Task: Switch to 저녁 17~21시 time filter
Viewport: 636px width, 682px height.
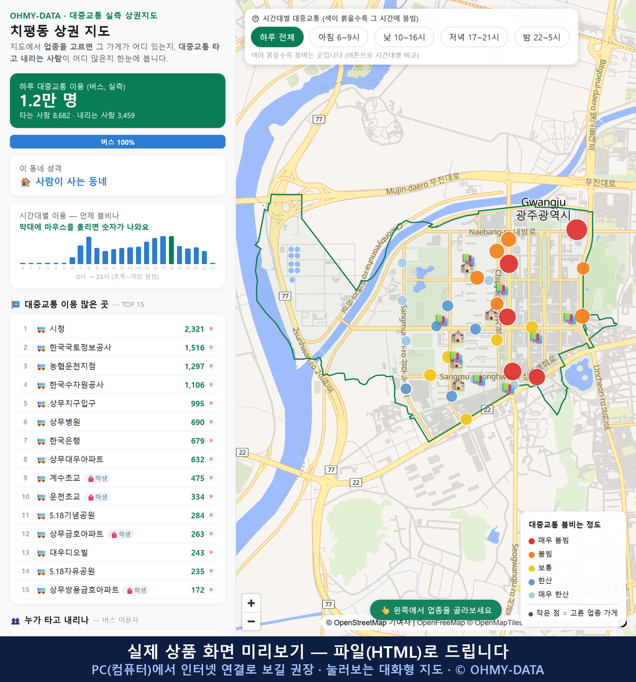Action: (474, 37)
